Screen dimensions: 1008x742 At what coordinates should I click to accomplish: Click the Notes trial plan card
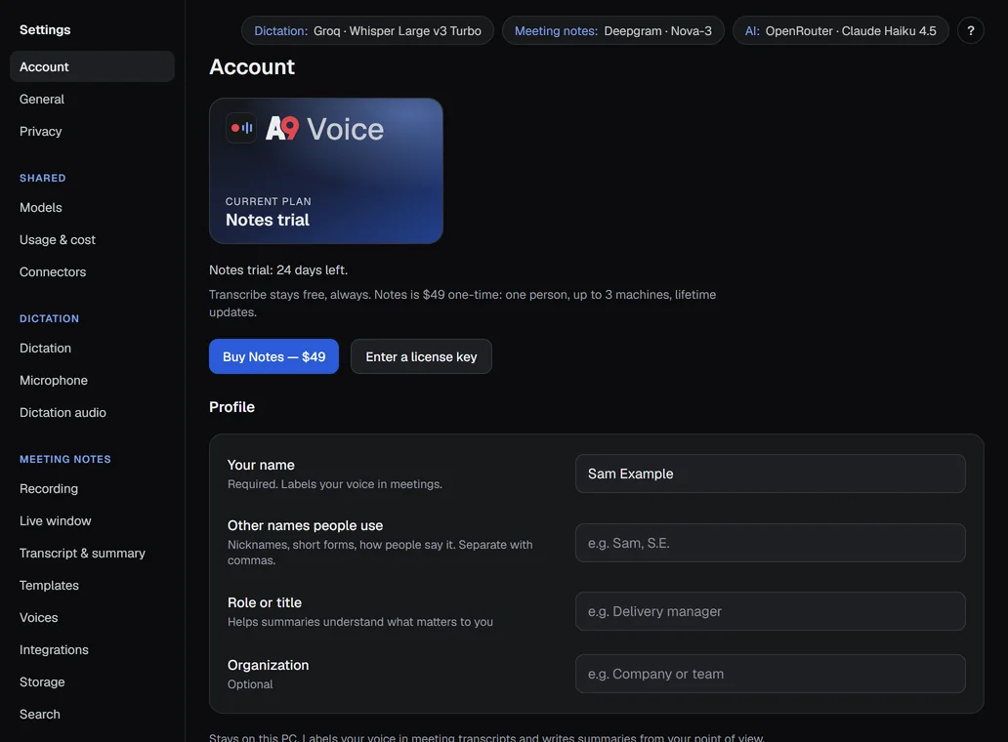point(326,171)
